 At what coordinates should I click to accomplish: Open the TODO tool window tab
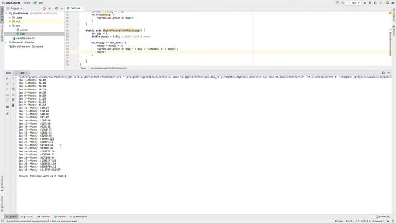[x=27, y=217]
